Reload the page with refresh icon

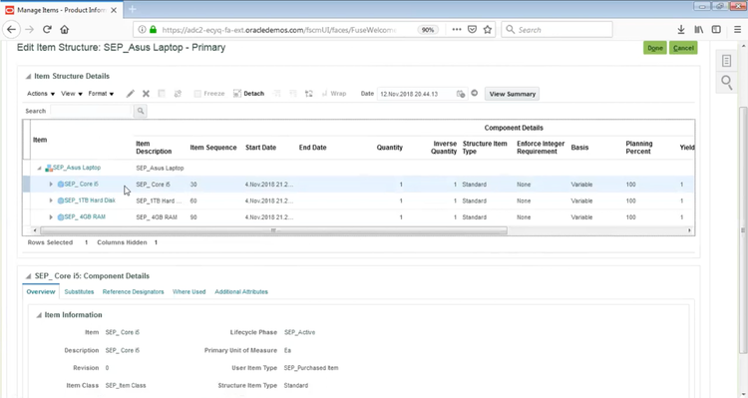[47, 29]
